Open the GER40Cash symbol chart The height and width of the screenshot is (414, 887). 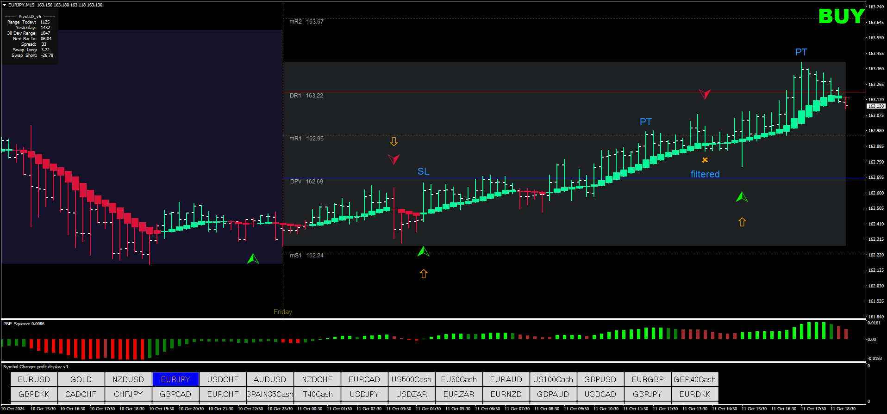click(x=694, y=379)
